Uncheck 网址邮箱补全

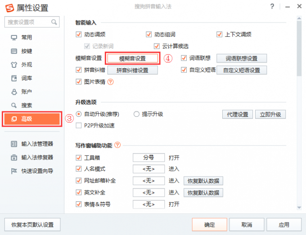tap(79, 181)
